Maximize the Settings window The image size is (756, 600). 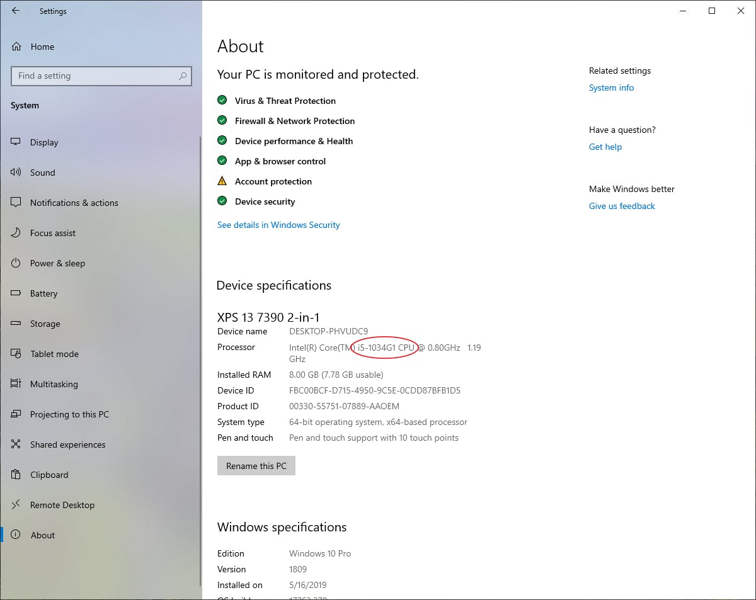712,11
